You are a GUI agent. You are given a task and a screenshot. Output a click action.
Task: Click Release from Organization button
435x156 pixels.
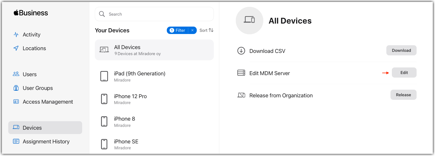pos(403,95)
